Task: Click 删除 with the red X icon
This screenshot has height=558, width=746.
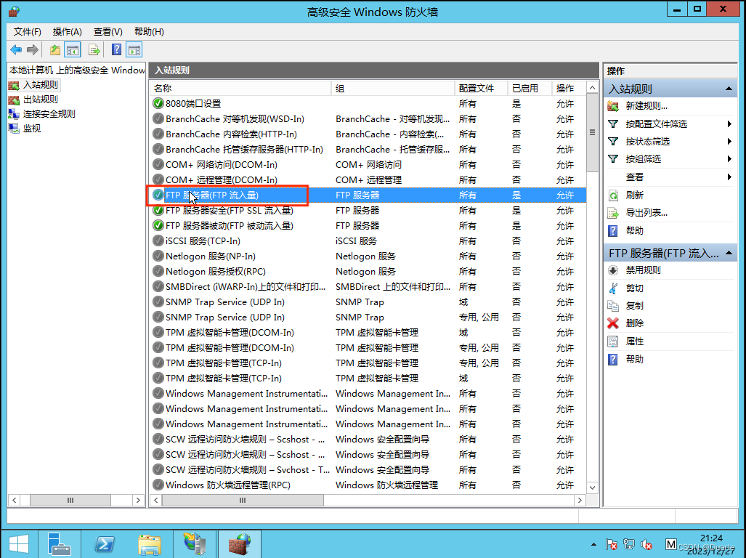Action: [x=634, y=323]
